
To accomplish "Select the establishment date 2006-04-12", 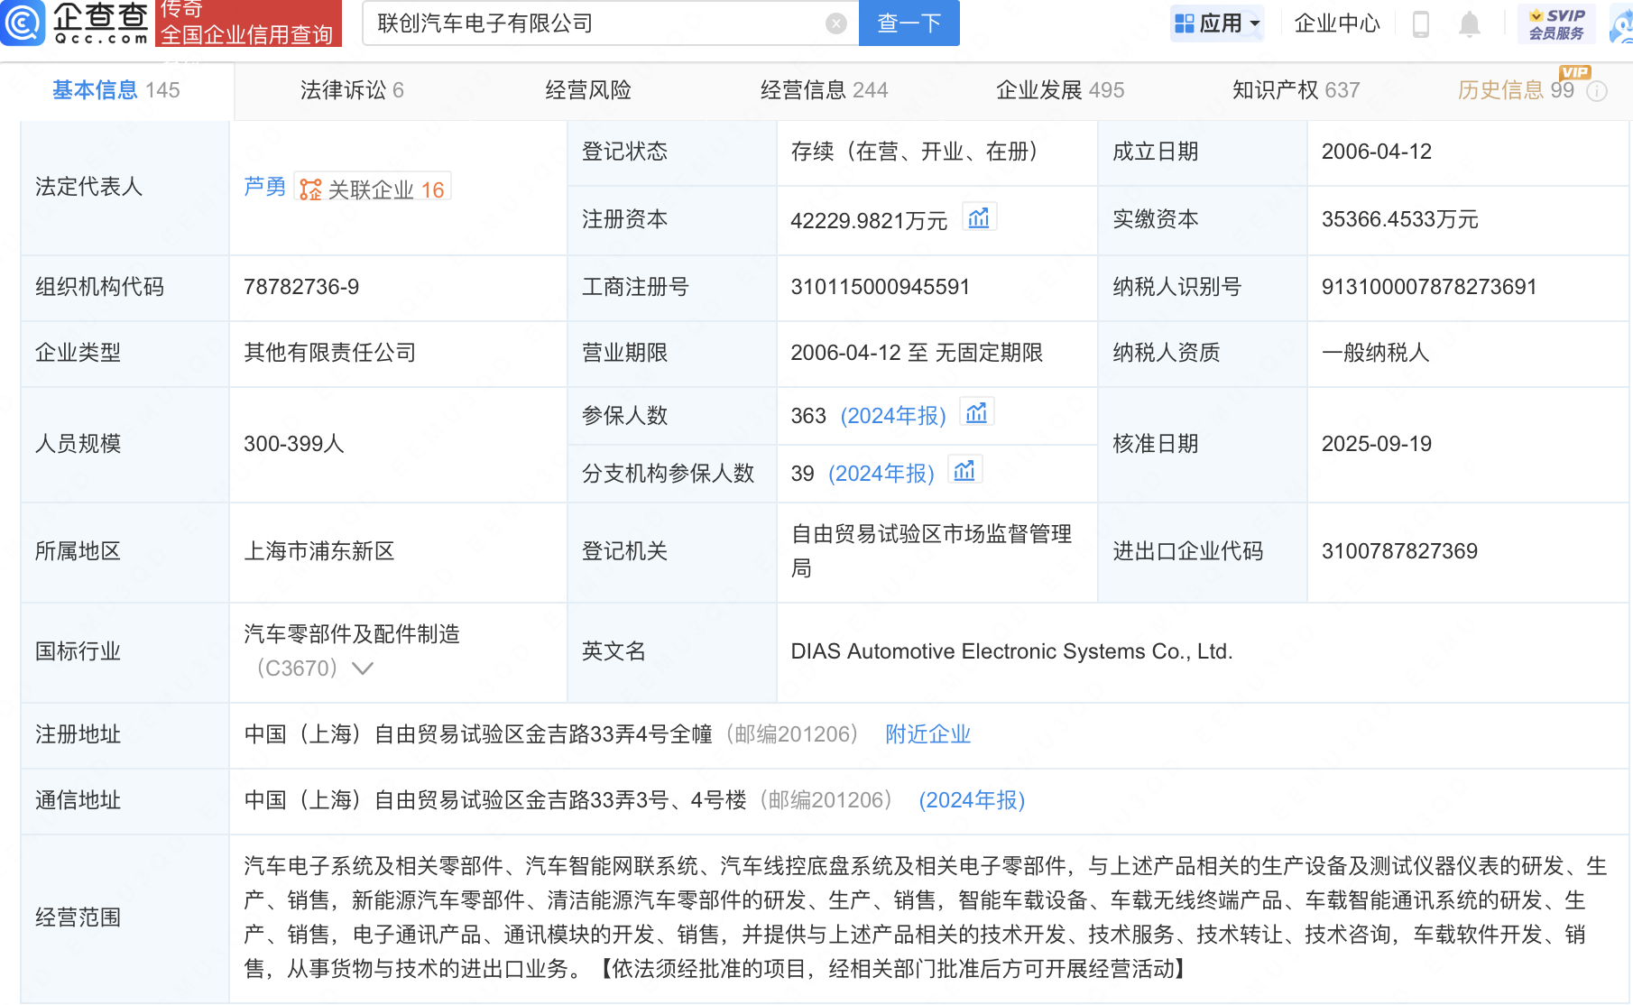I will (x=1377, y=152).
